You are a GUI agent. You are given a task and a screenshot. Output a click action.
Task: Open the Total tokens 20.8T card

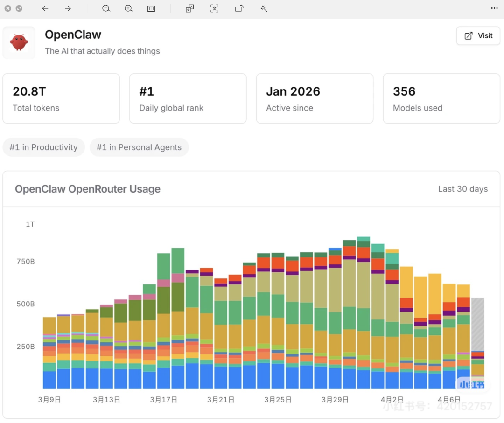coord(61,98)
